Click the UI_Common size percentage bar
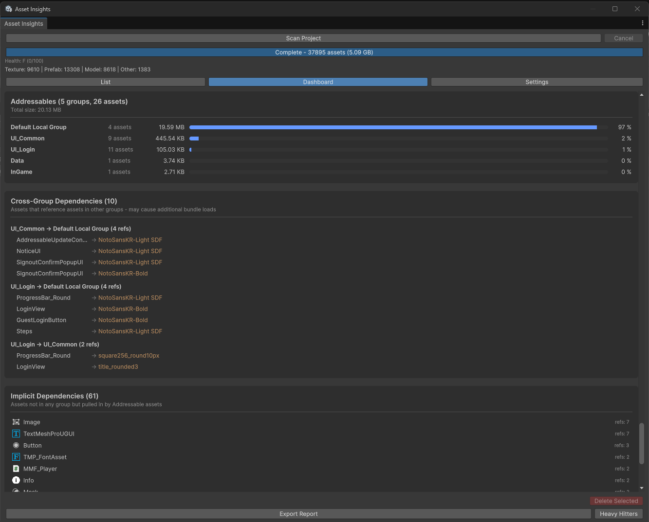 coord(399,139)
